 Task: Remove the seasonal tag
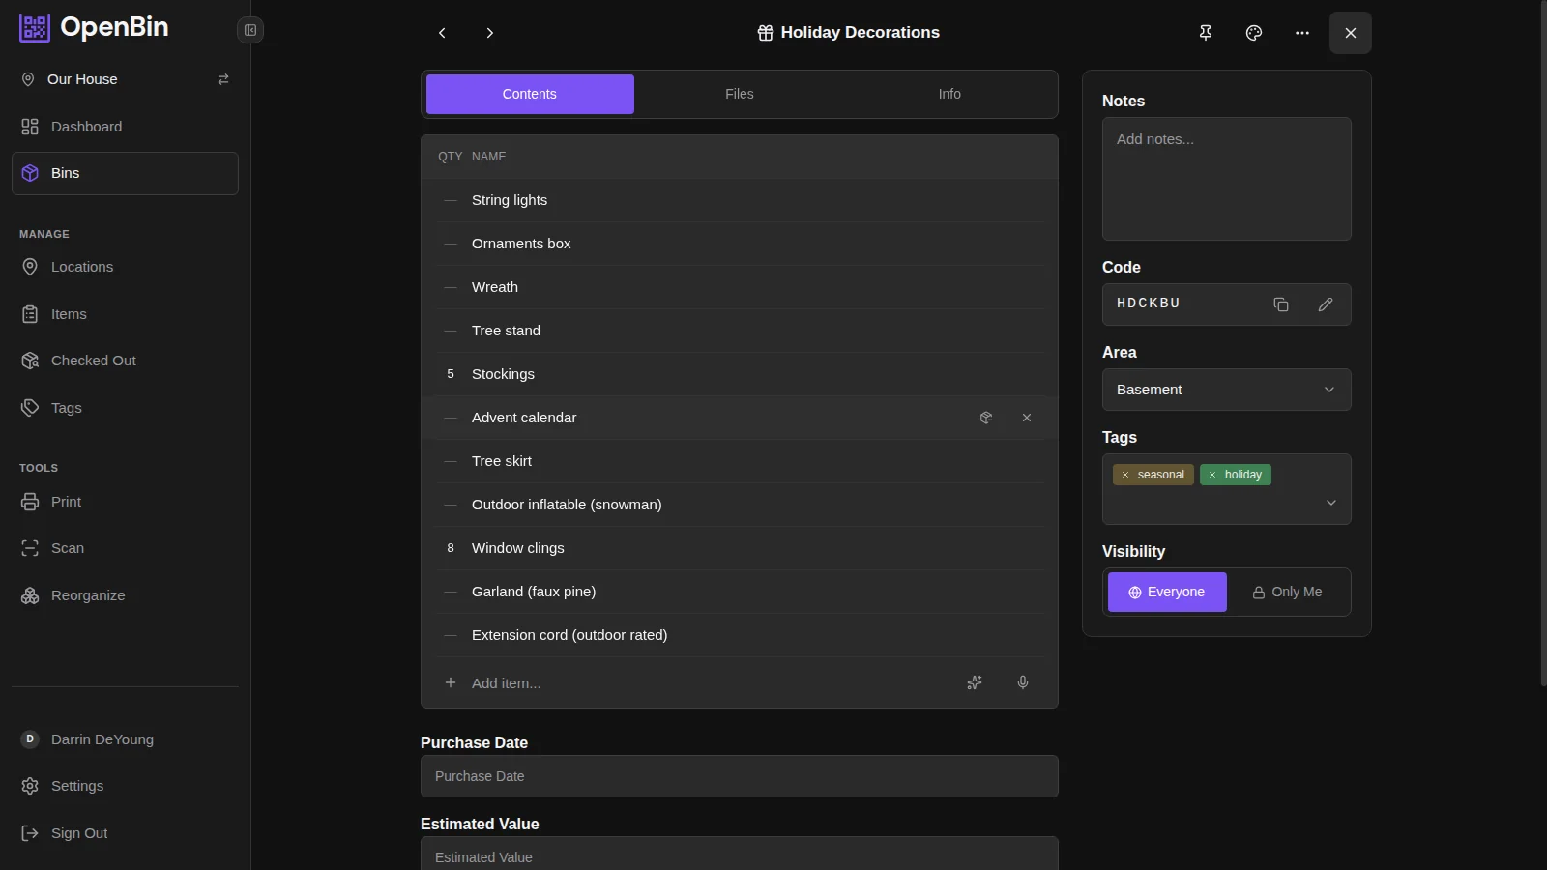coord(1124,475)
